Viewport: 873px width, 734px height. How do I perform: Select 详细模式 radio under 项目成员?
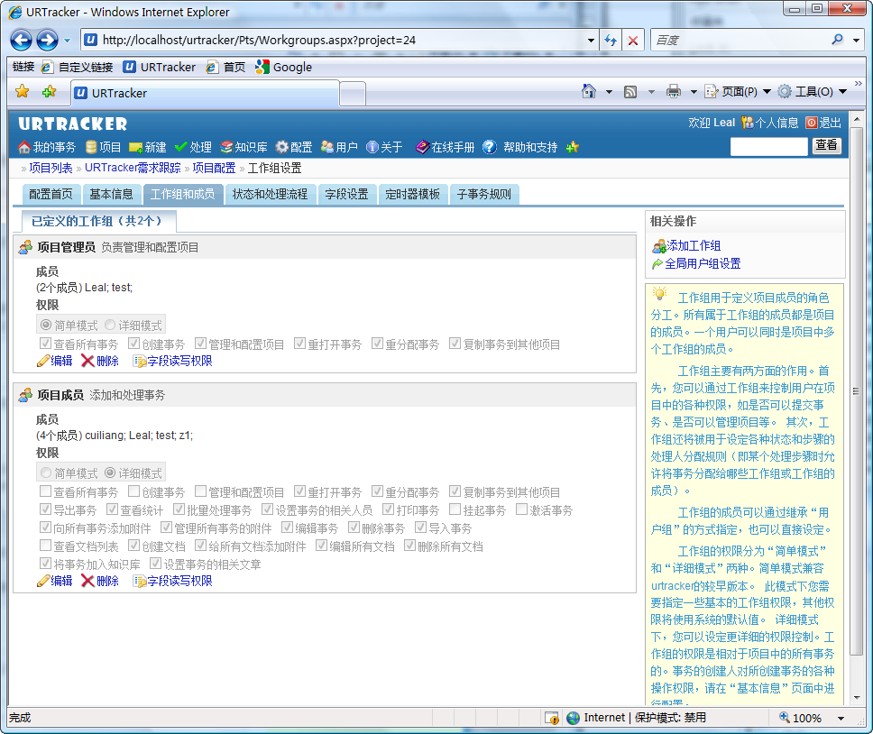(110, 473)
